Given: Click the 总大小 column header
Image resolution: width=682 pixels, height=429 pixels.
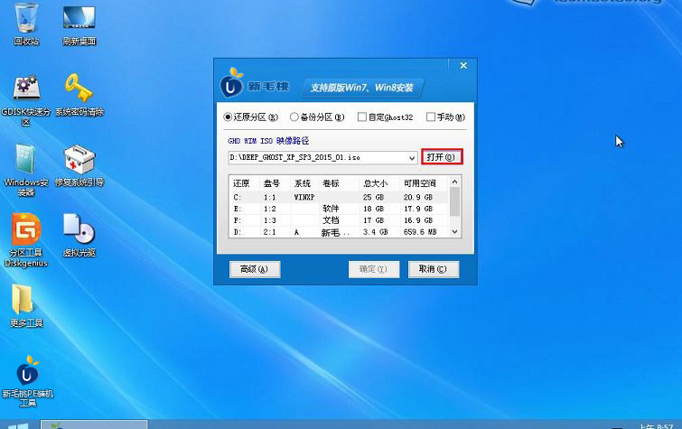Looking at the screenshot, I should pyautogui.click(x=378, y=183).
